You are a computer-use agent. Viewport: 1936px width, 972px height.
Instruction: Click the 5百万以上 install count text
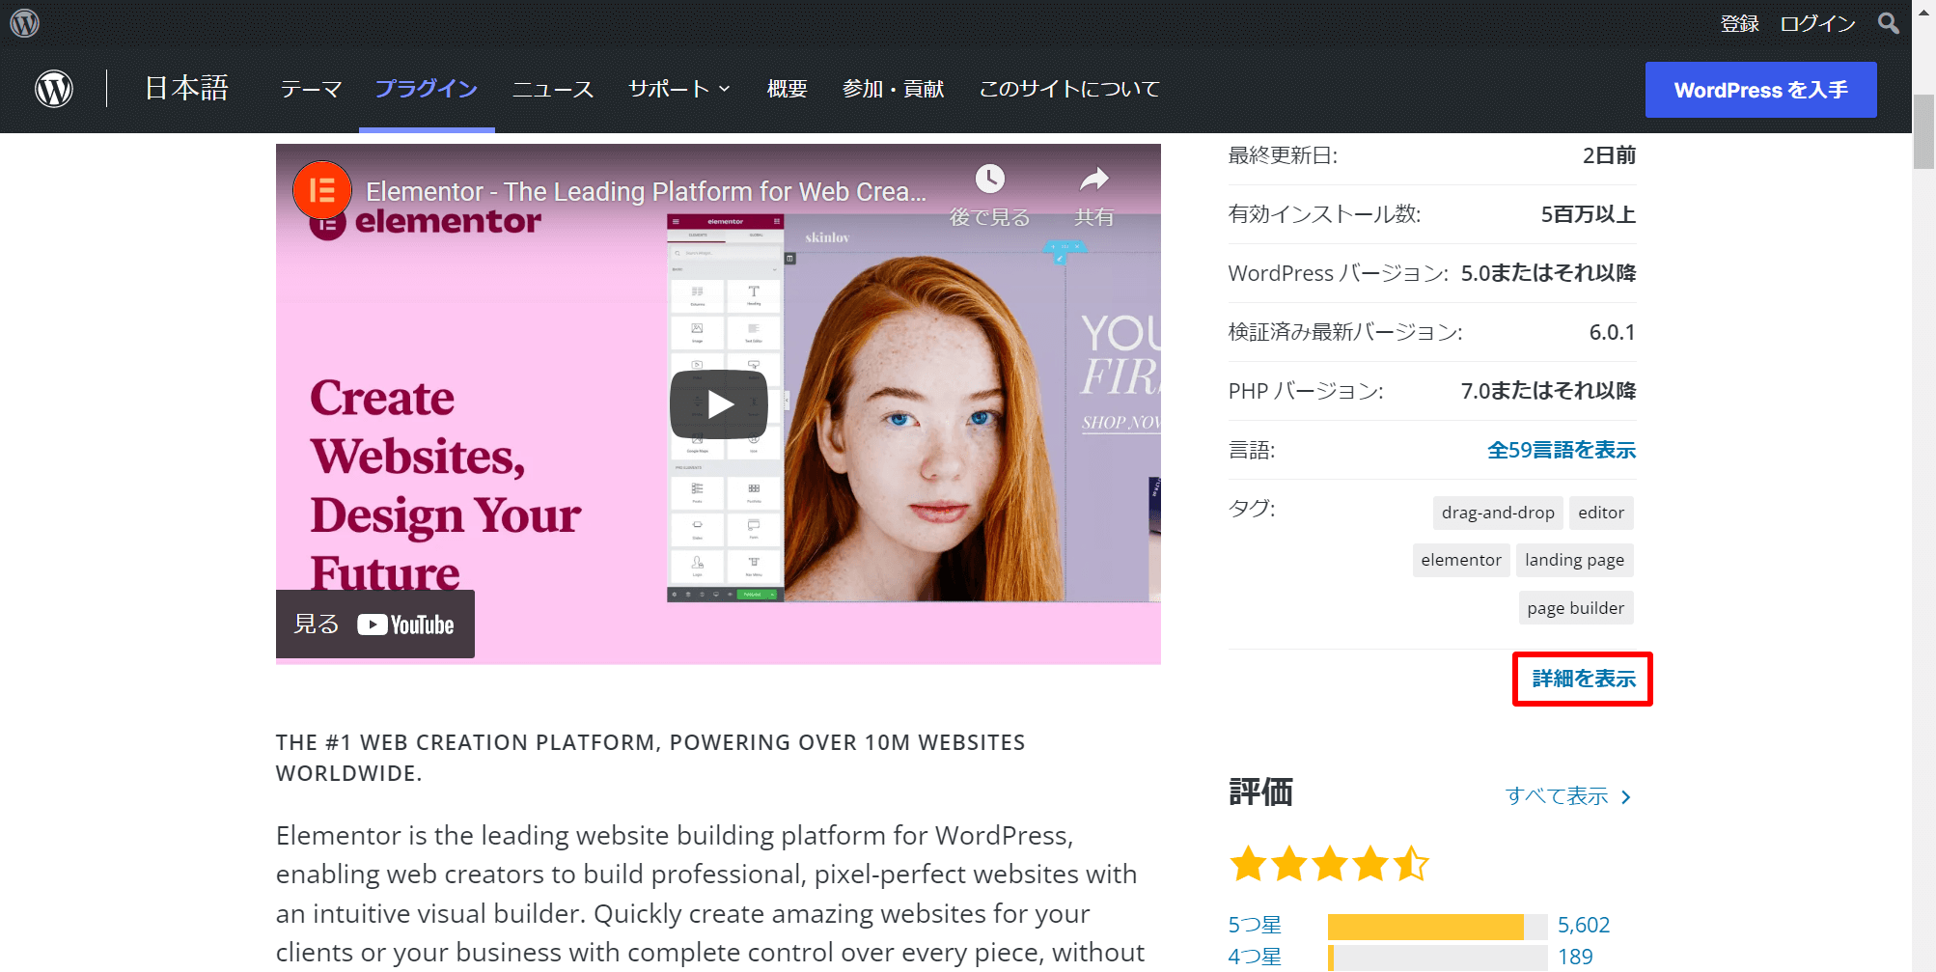coord(1589,214)
